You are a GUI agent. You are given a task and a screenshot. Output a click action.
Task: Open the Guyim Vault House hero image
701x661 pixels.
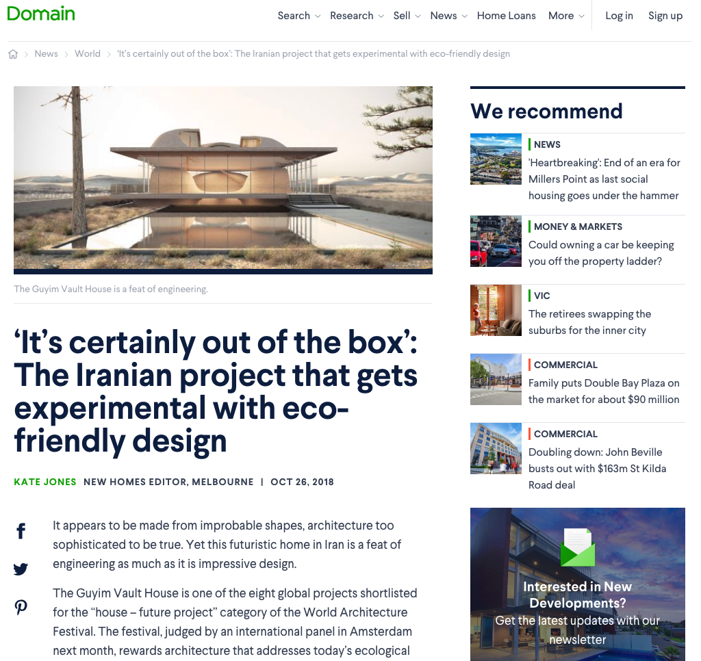[x=223, y=179]
